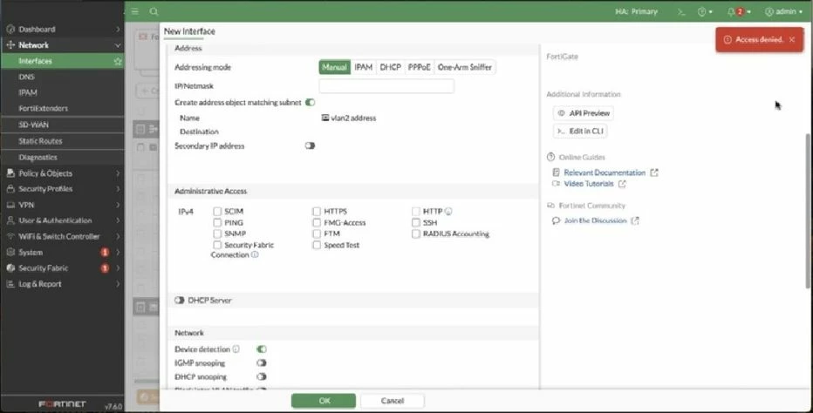
Task: Enable the SCIM checkbox
Action: tap(217, 212)
